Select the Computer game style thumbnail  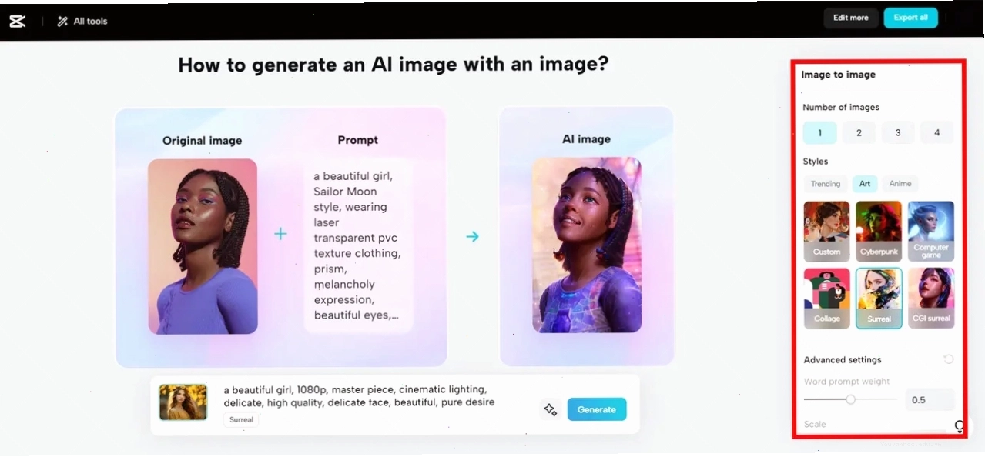(931, 231)
